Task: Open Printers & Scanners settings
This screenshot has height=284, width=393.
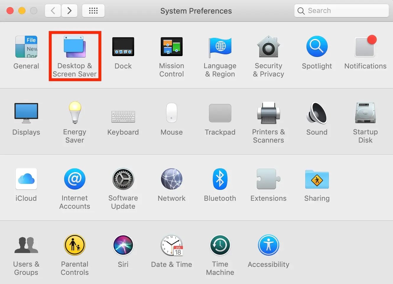Action: [268, 113]
